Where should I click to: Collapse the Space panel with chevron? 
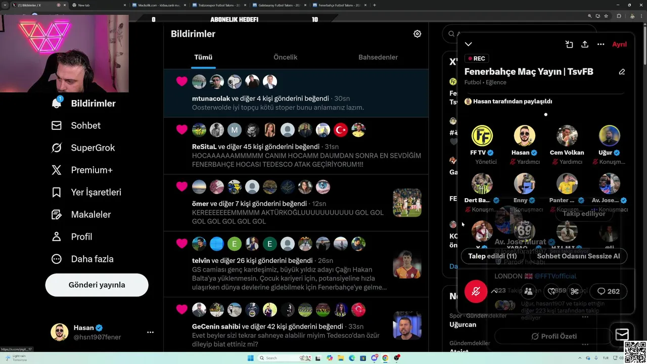click(469, 44)
